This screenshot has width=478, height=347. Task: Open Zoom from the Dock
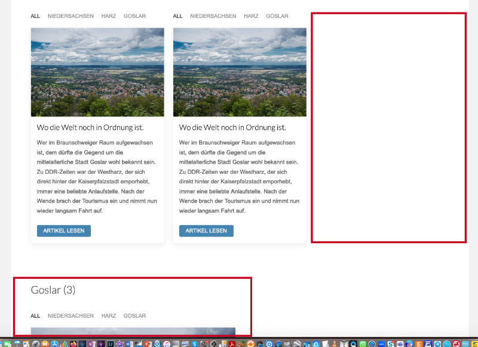point(381,344)
